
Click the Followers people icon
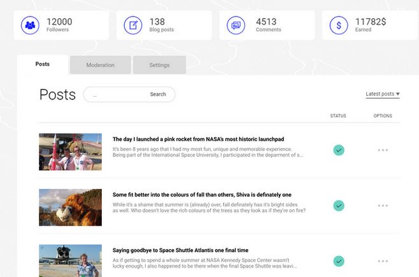pyautogui.click(x=30, y=25)
